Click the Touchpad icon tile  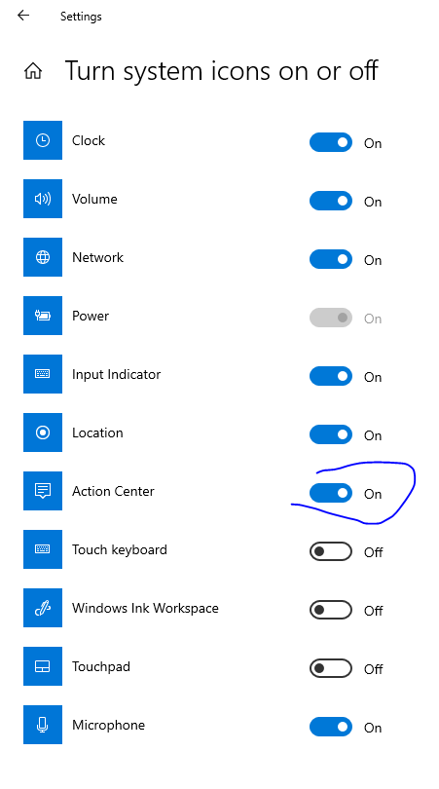[43, 666]
